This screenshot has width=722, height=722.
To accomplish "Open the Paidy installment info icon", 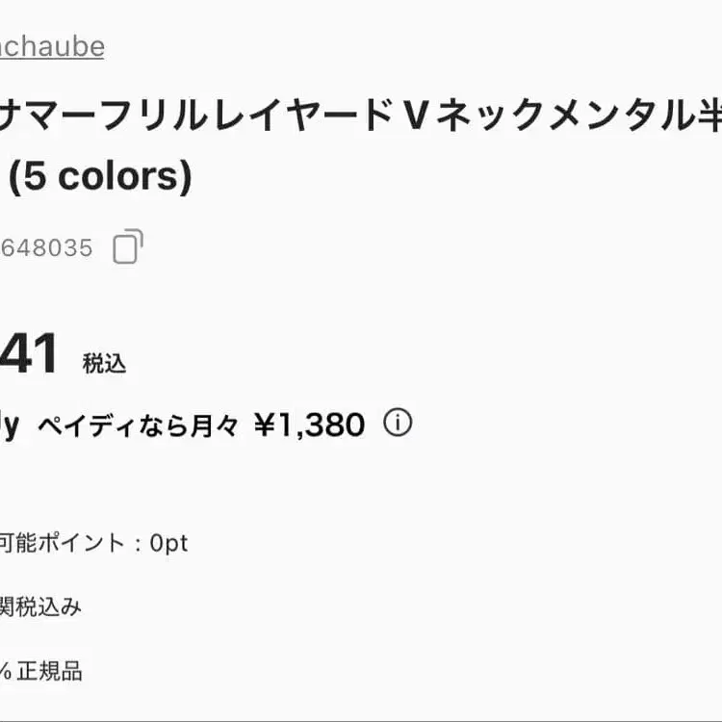I will tap(398, 424).
